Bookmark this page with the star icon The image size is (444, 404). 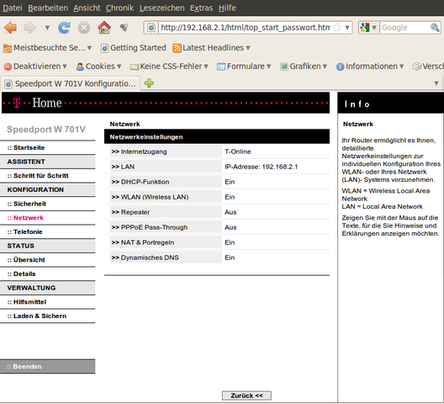pyautogui.click(x=337, y=28)
